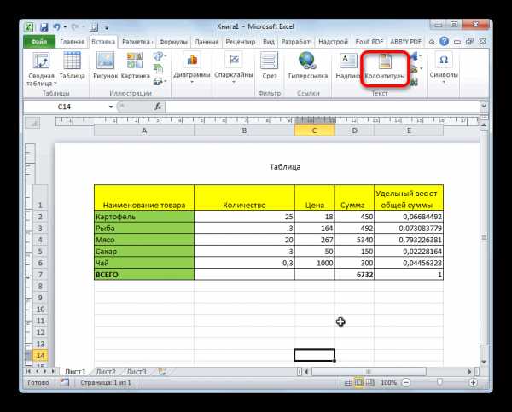Viewport: 512px width, 412px height.
Task: Click the header text Таблица
Action: click(285, 167)
